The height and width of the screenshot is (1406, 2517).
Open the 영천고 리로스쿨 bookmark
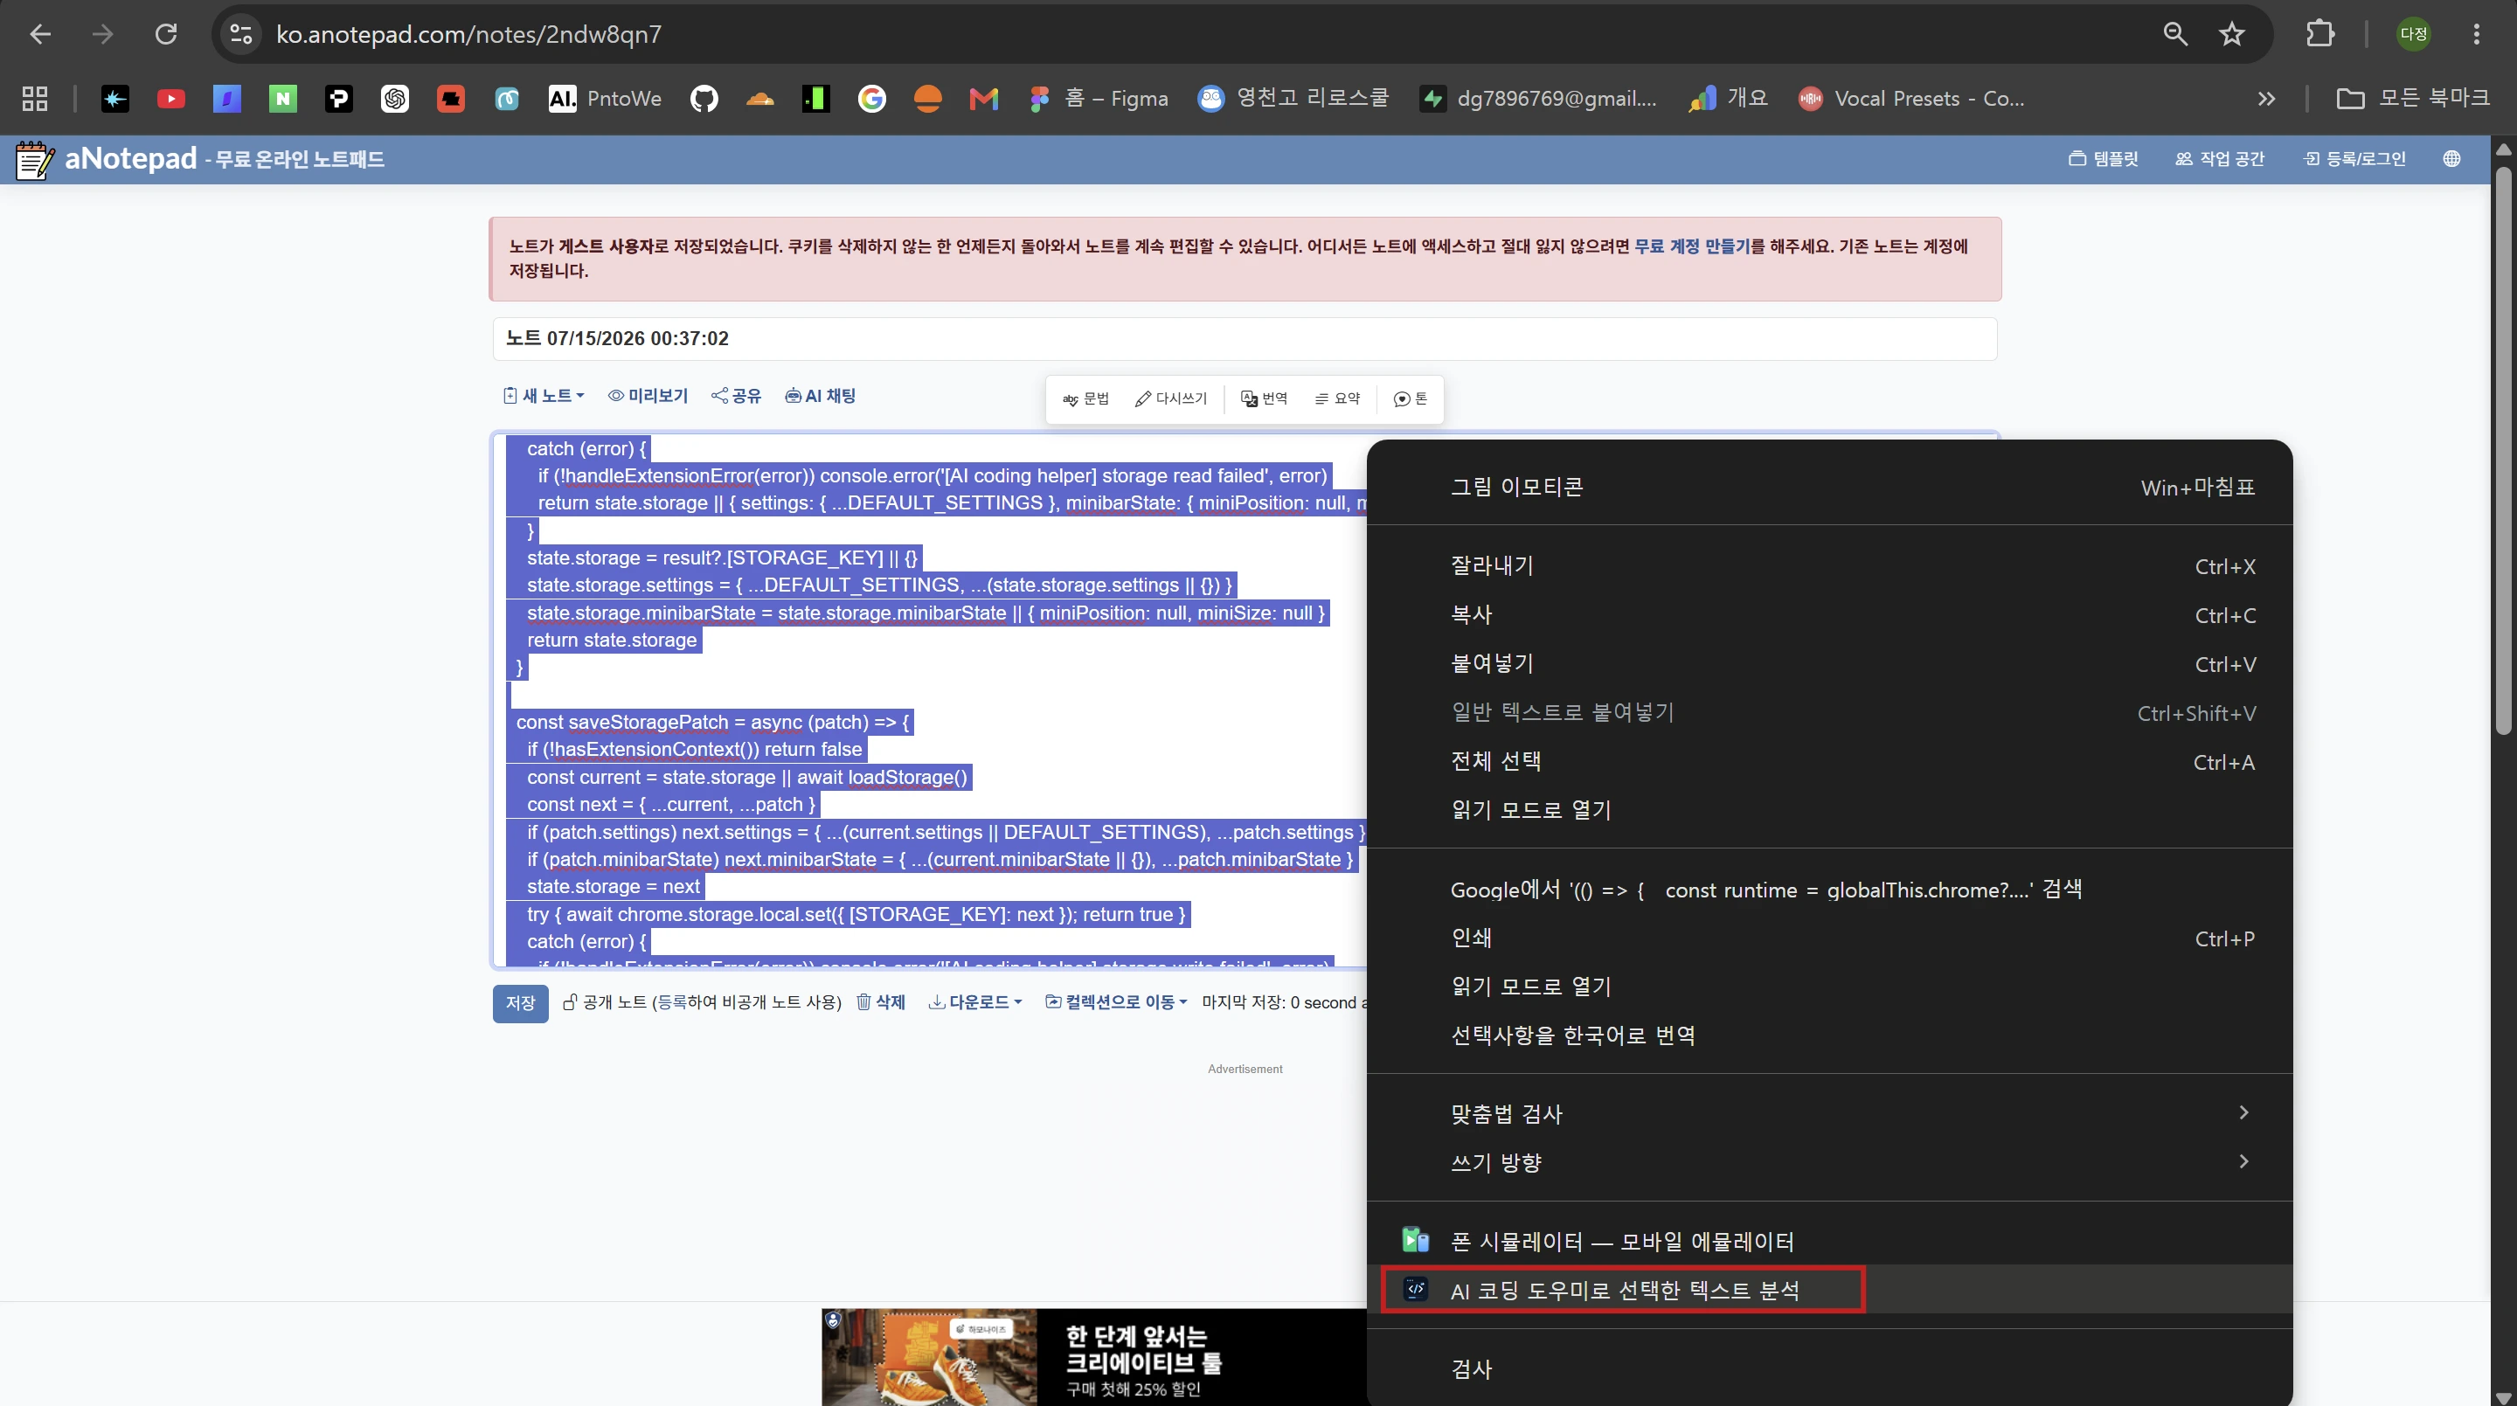click(1293, 99)
